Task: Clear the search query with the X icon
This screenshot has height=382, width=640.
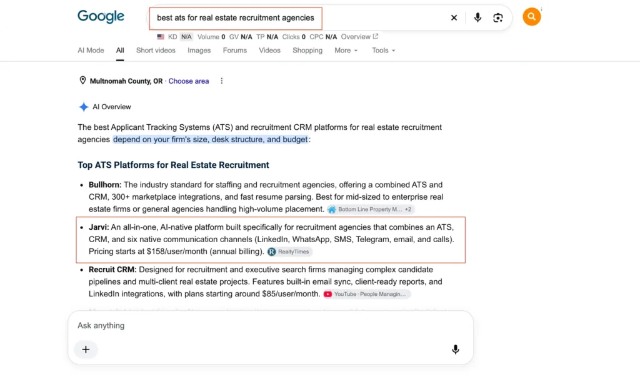Action: tap(454, 18)
